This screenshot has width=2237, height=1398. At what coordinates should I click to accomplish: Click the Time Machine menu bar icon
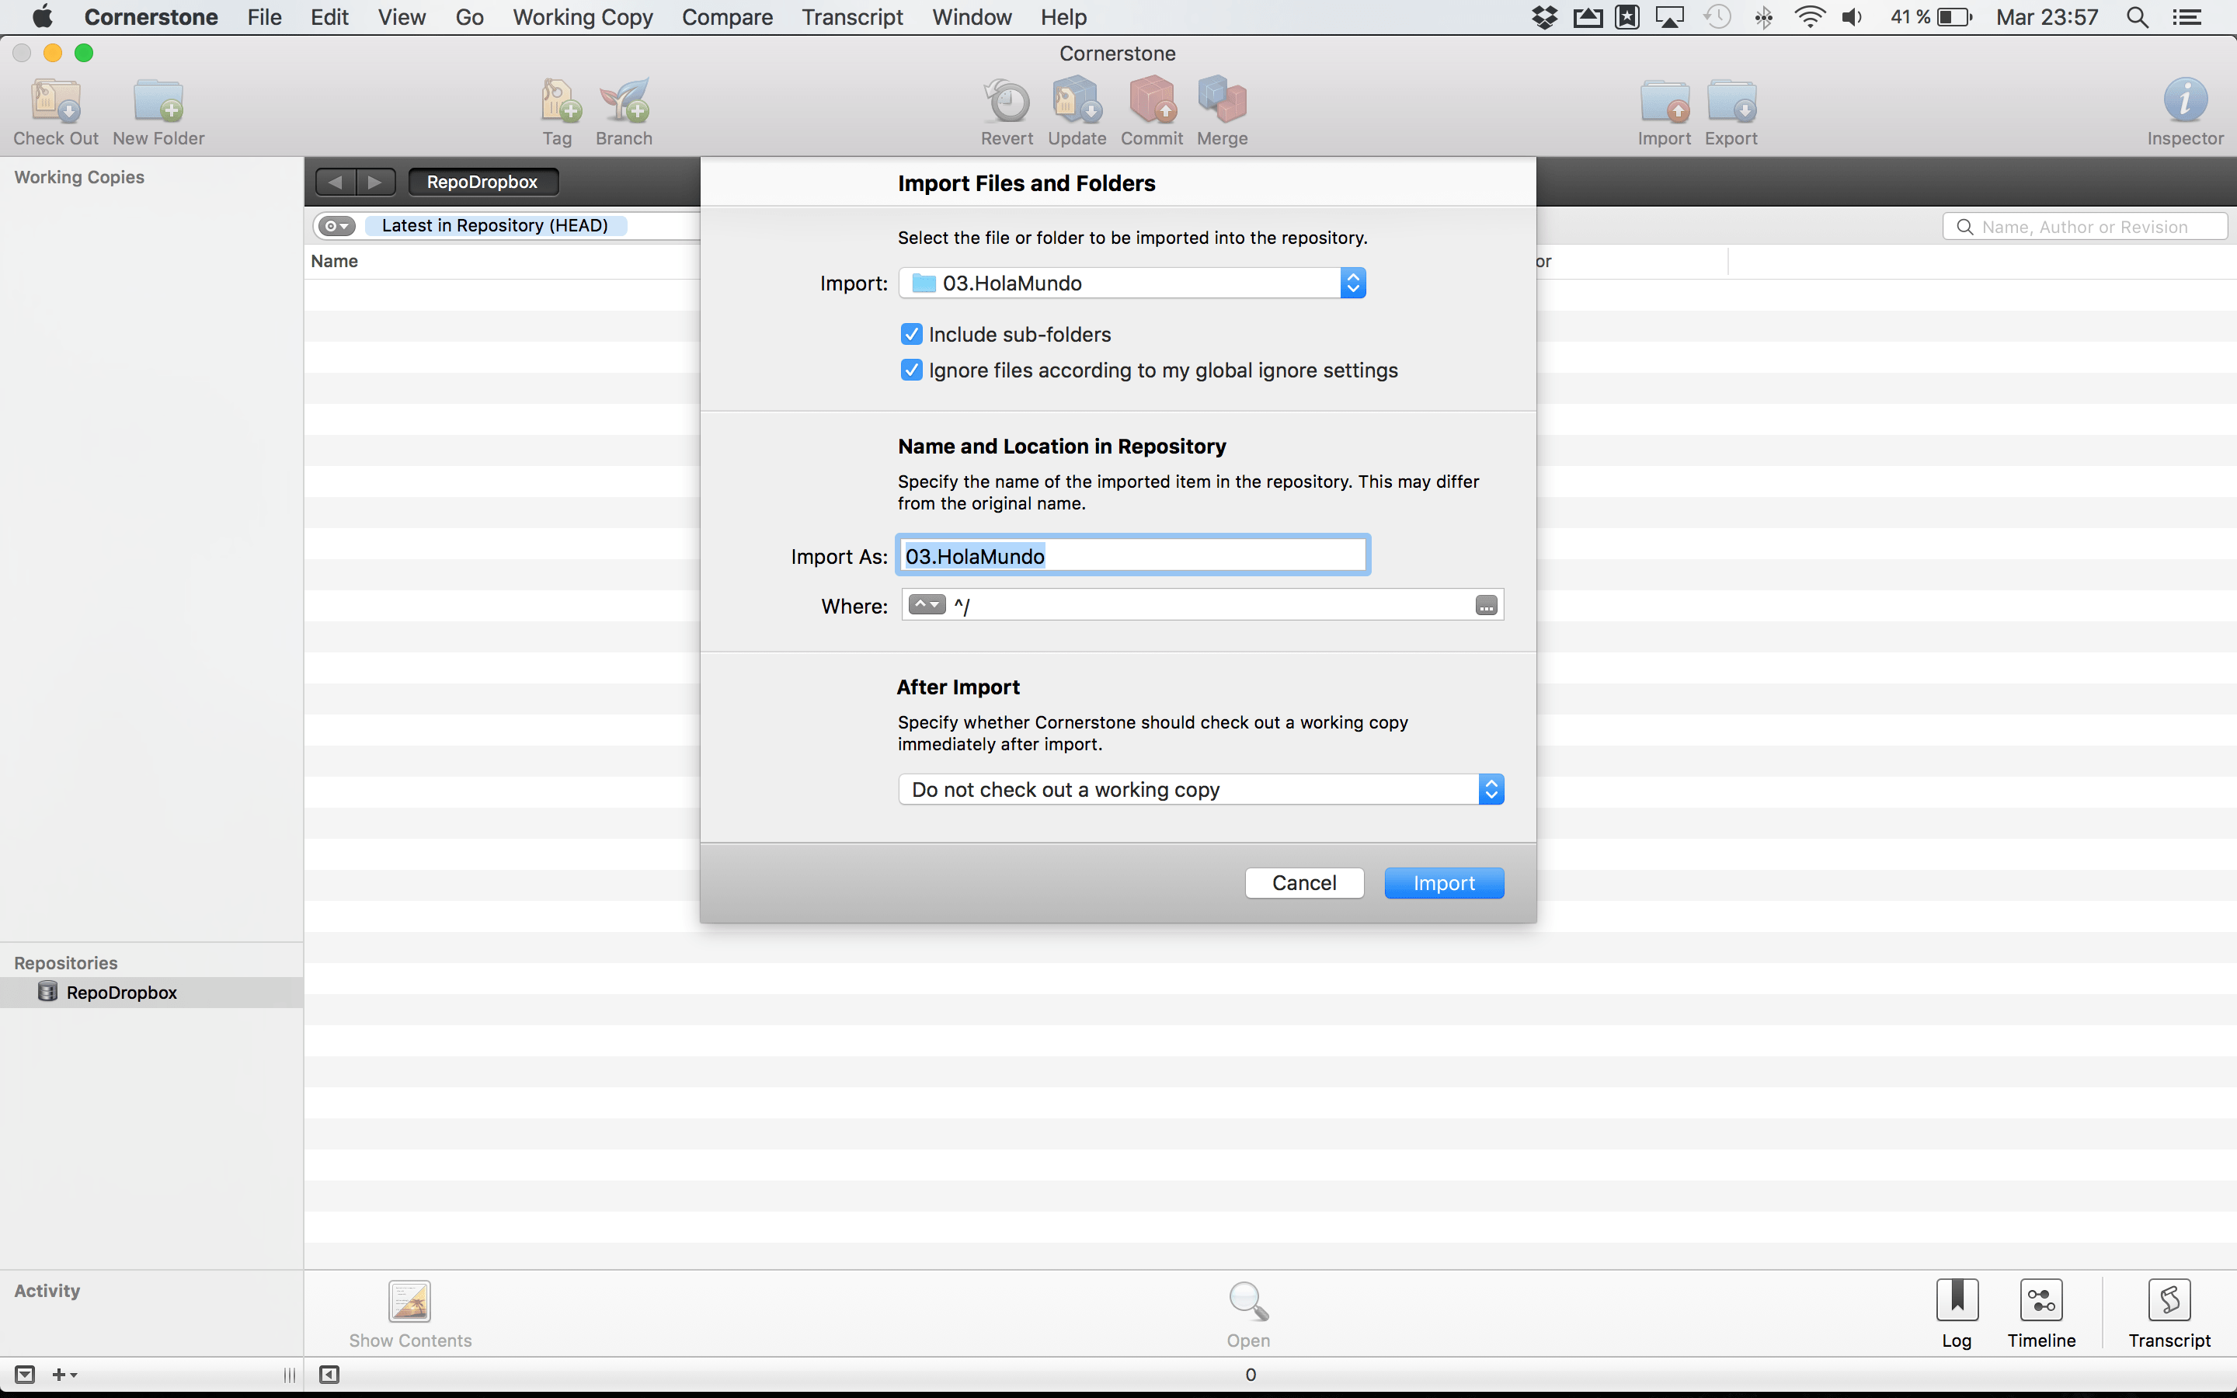(1717, 18)
